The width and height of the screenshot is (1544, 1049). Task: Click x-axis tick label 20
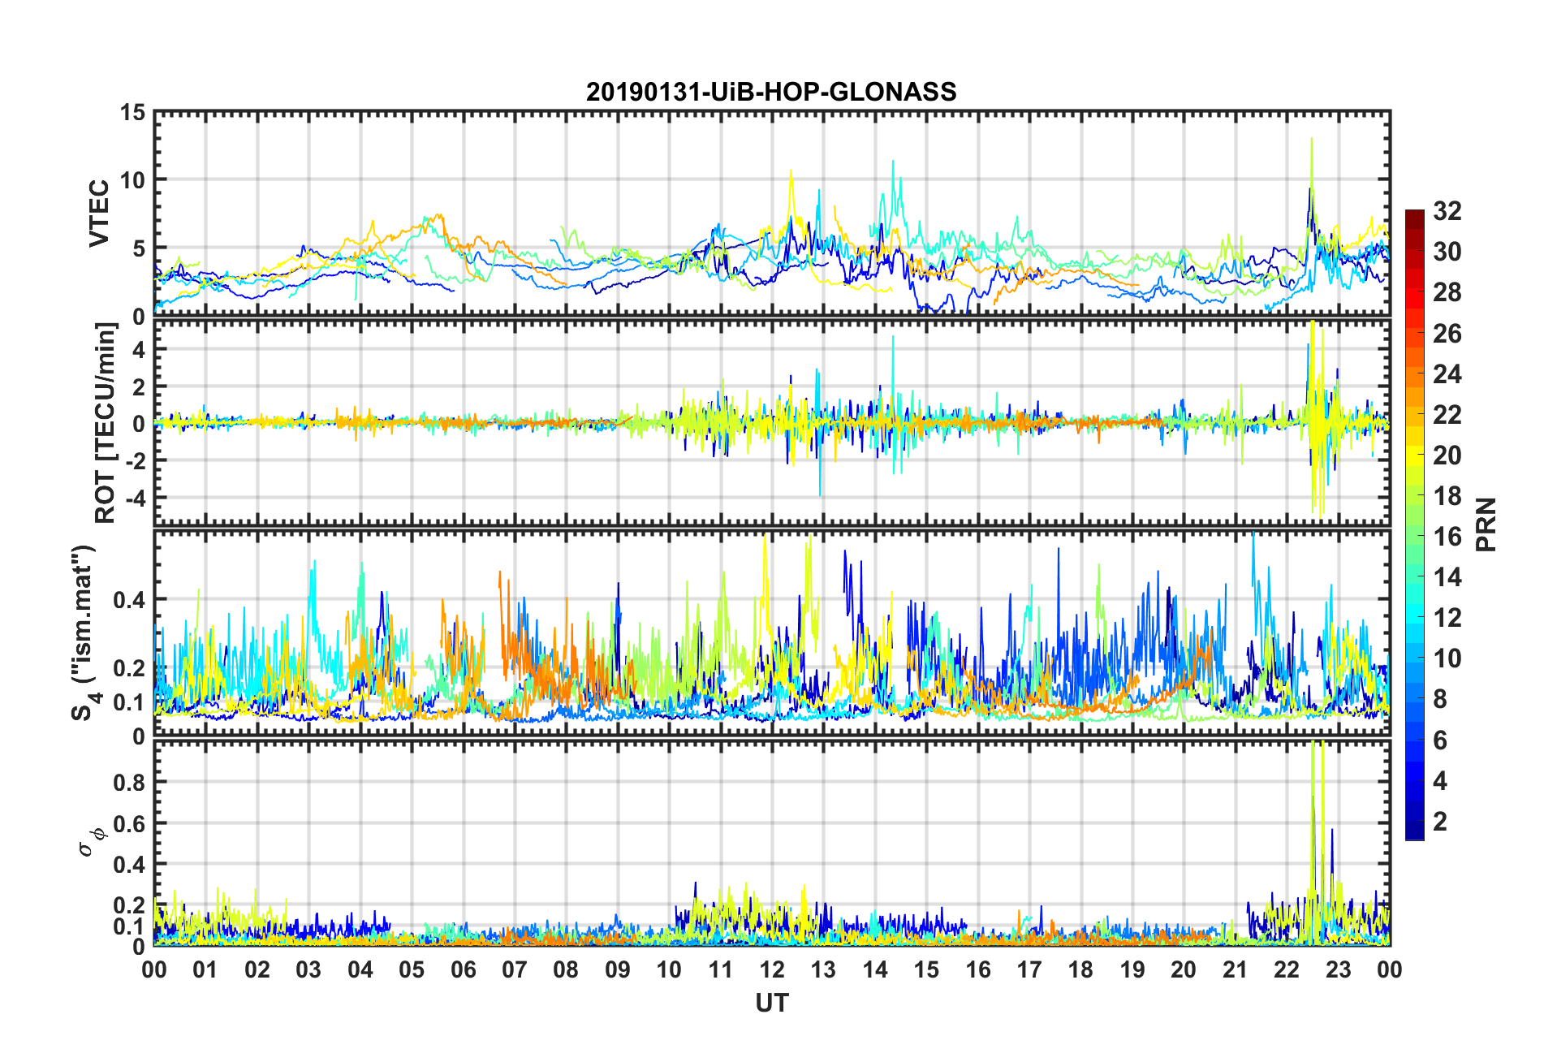tap(1184, 969)
